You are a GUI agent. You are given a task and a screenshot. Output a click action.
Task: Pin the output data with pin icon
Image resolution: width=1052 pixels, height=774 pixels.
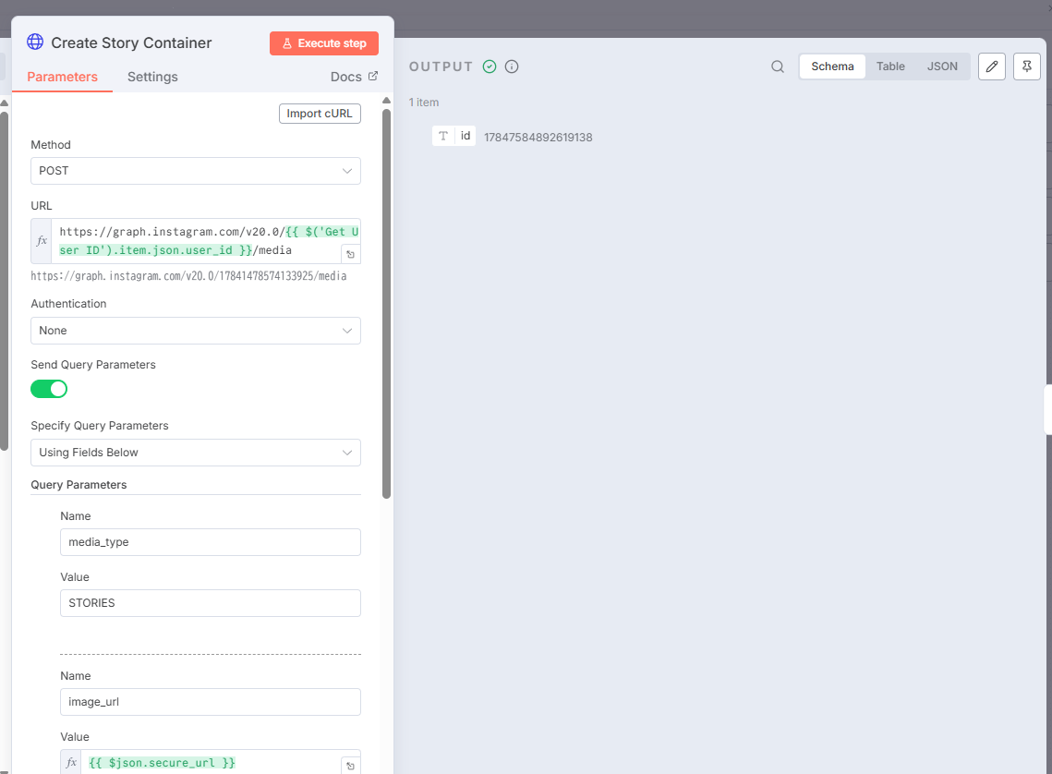click(1026, 67)
